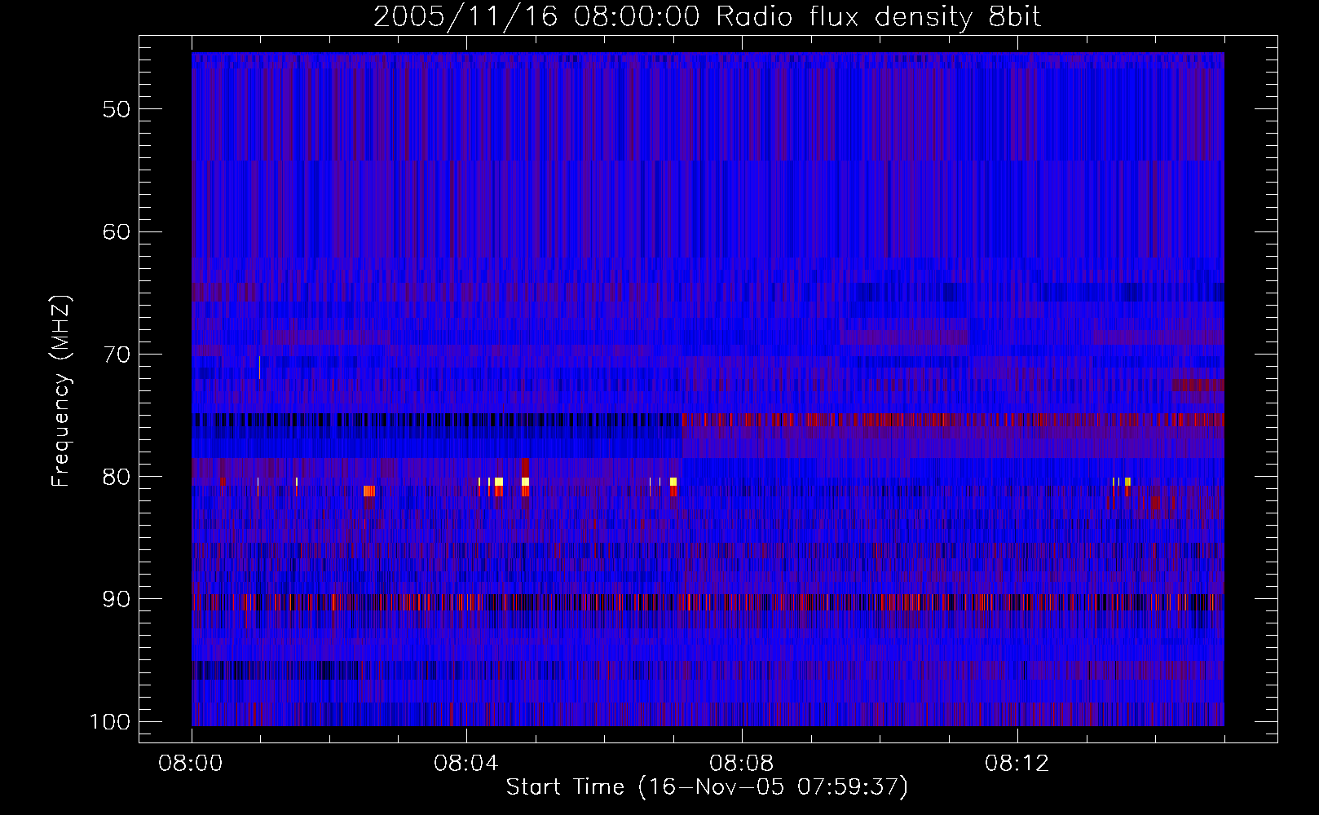Click the 100 frequency tick label
1319x815 pixels.
(110, 722)
